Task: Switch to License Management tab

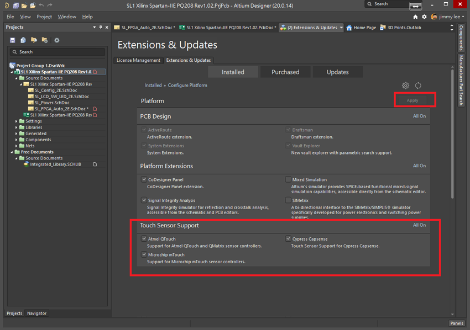Action: [x=138, y=60]
